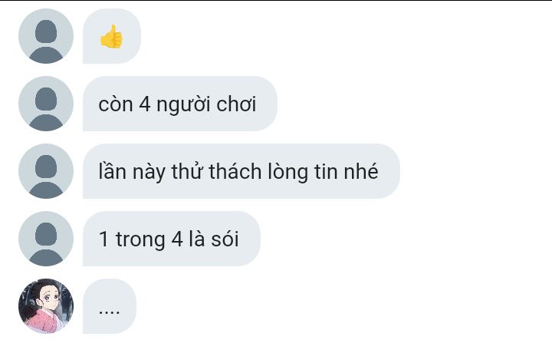552x340 pixels.
Task: Select the default avatar next to 'lần này thử thách lòng tin nhé'
Action: click(x=46, y=171)
